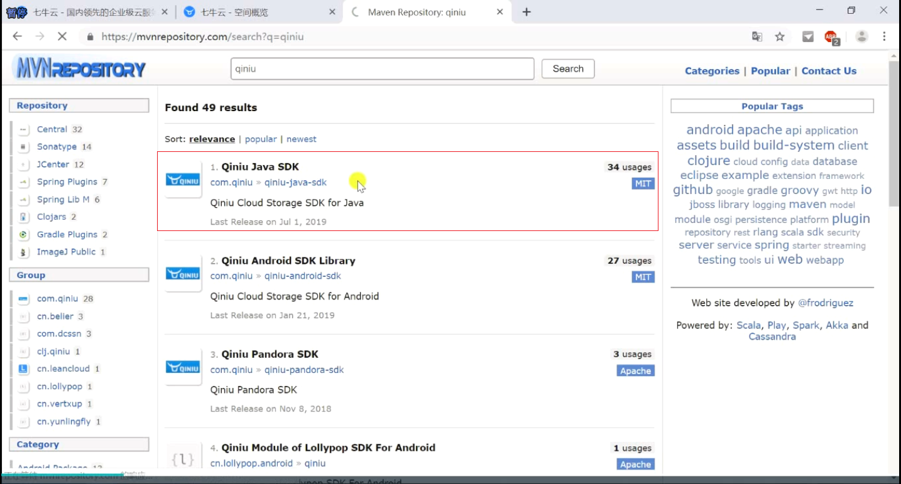Click ImageJ Public repository icon
The width and height of the screenshot is (901, 484).
(23, 252)
